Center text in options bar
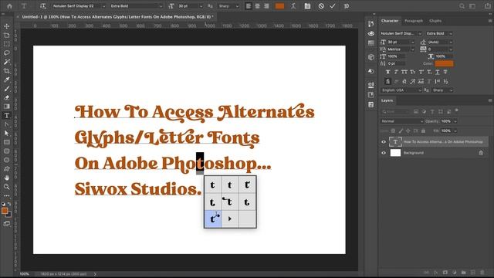Screen dimensions: 494x278 click(x=257, y=6)
